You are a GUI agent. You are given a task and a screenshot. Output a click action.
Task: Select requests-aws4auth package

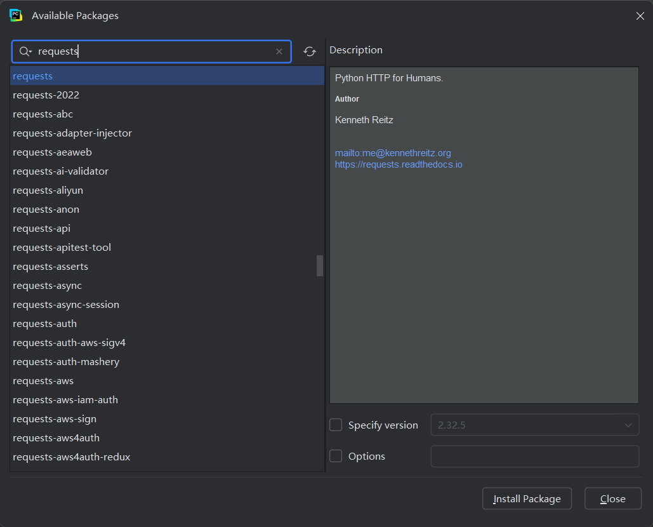pos(167,438)
